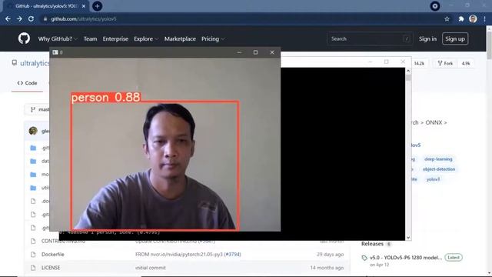The image size is (492, 277).
Task: Open the object-detection topic tag
Action: click(439, 169)
